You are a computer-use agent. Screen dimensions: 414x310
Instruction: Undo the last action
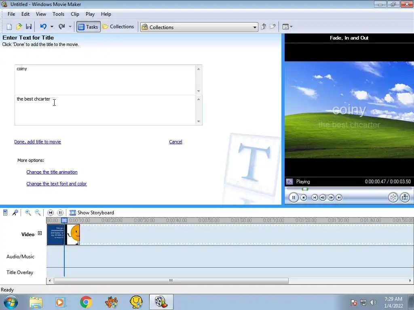click(43, 27)
